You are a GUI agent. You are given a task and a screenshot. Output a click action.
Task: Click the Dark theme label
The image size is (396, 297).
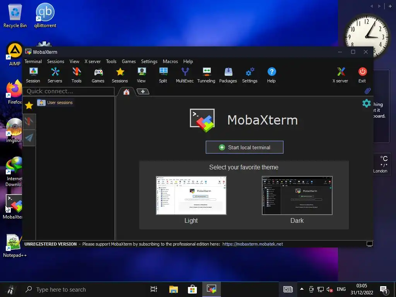(x=297, y=220)
